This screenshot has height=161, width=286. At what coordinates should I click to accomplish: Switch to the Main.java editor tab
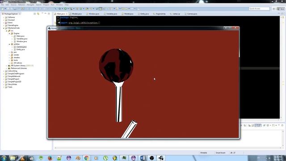61,14
